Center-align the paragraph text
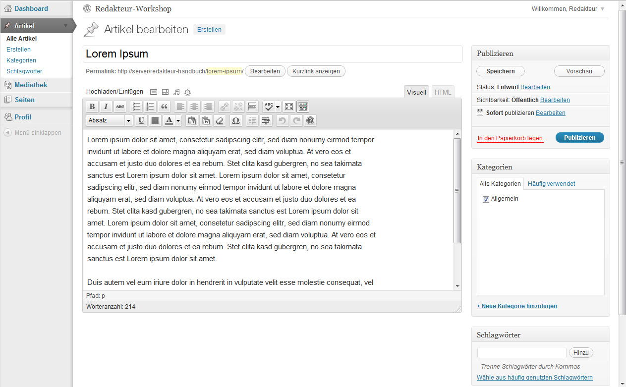Image resolution: width=626 pixels, height=387 pixels. point(194,107)
